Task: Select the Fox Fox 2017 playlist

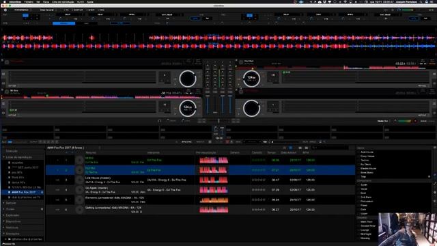Action: click(23, 192)
